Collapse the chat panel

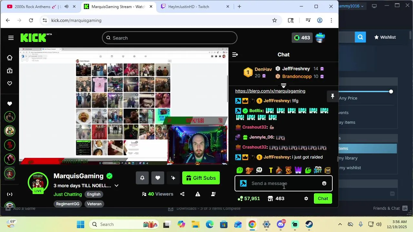(235, 55)
